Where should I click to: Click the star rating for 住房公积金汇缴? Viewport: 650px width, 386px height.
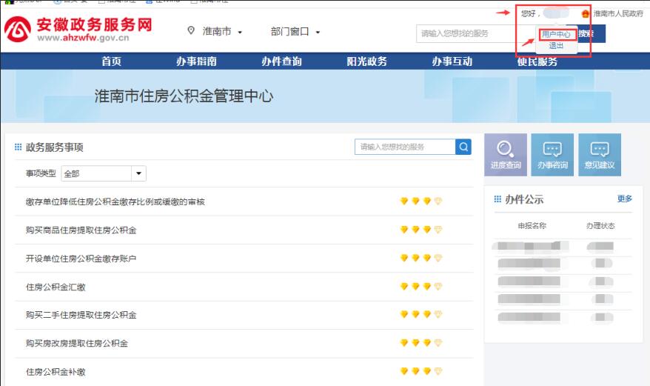coord(421,287)
